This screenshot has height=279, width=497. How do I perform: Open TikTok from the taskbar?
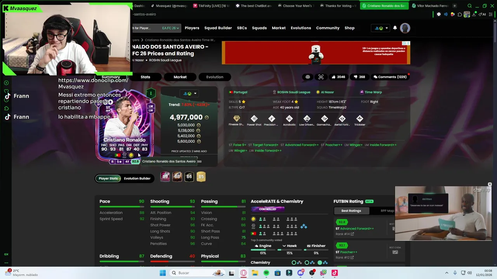coord(335,273)
